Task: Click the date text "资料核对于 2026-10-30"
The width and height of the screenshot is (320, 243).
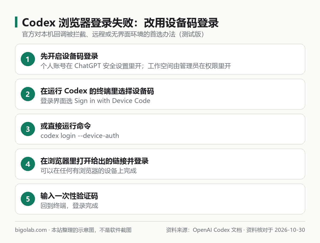Action: click(x=276, y=230)
